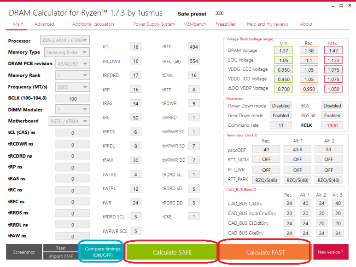
Task: Select the tRP ns input field
Action: pyautogui.click(x=73, y=168)
